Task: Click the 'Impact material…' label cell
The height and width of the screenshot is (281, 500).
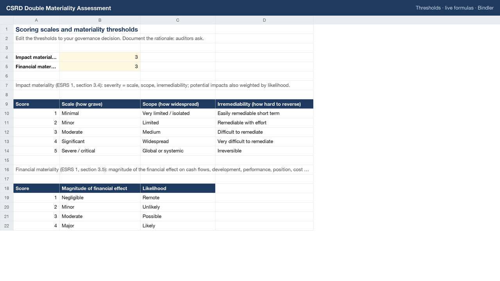Action: [x=36, y=57]
